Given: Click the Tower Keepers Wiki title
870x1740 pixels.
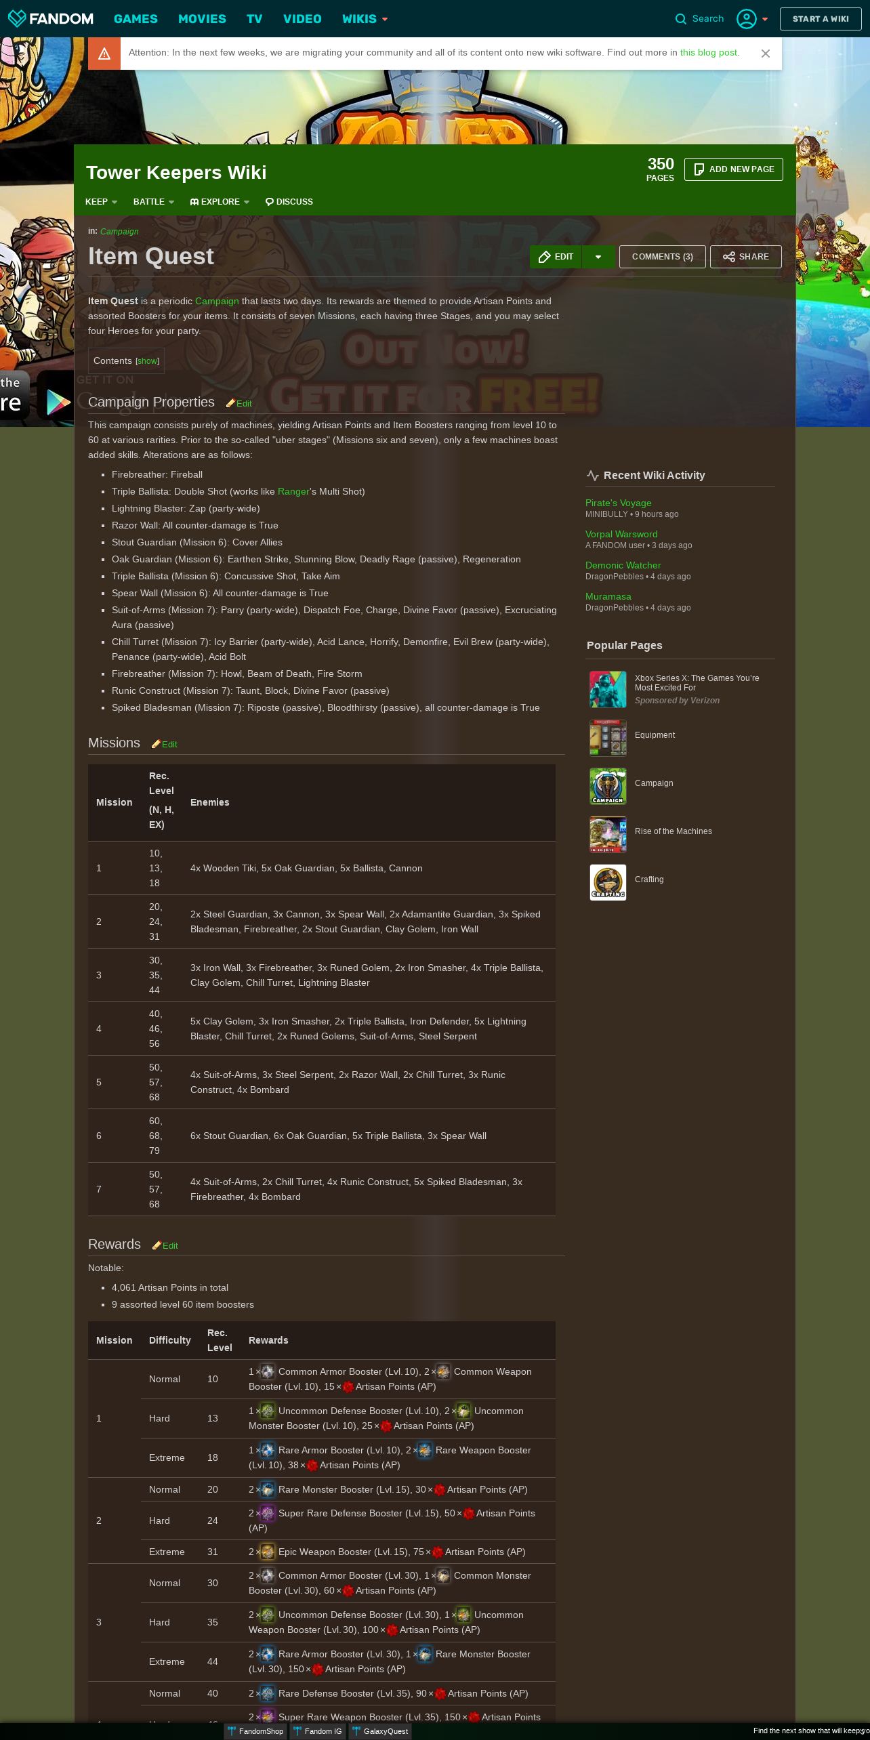Looking at the screenshot, I should (x=176, y=173).
